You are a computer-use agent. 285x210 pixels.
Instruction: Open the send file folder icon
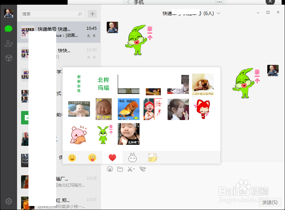120,169
